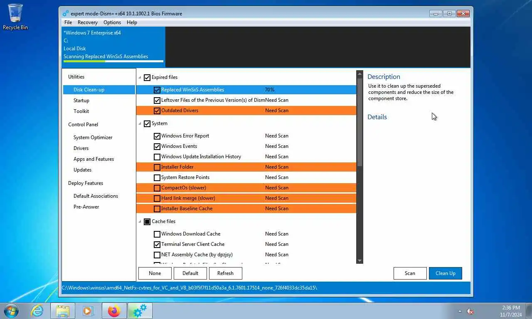Toggle the Expired files group checkbox
Image resolution: width=532 pixels, height=319 pixels.
pos(147,77)
